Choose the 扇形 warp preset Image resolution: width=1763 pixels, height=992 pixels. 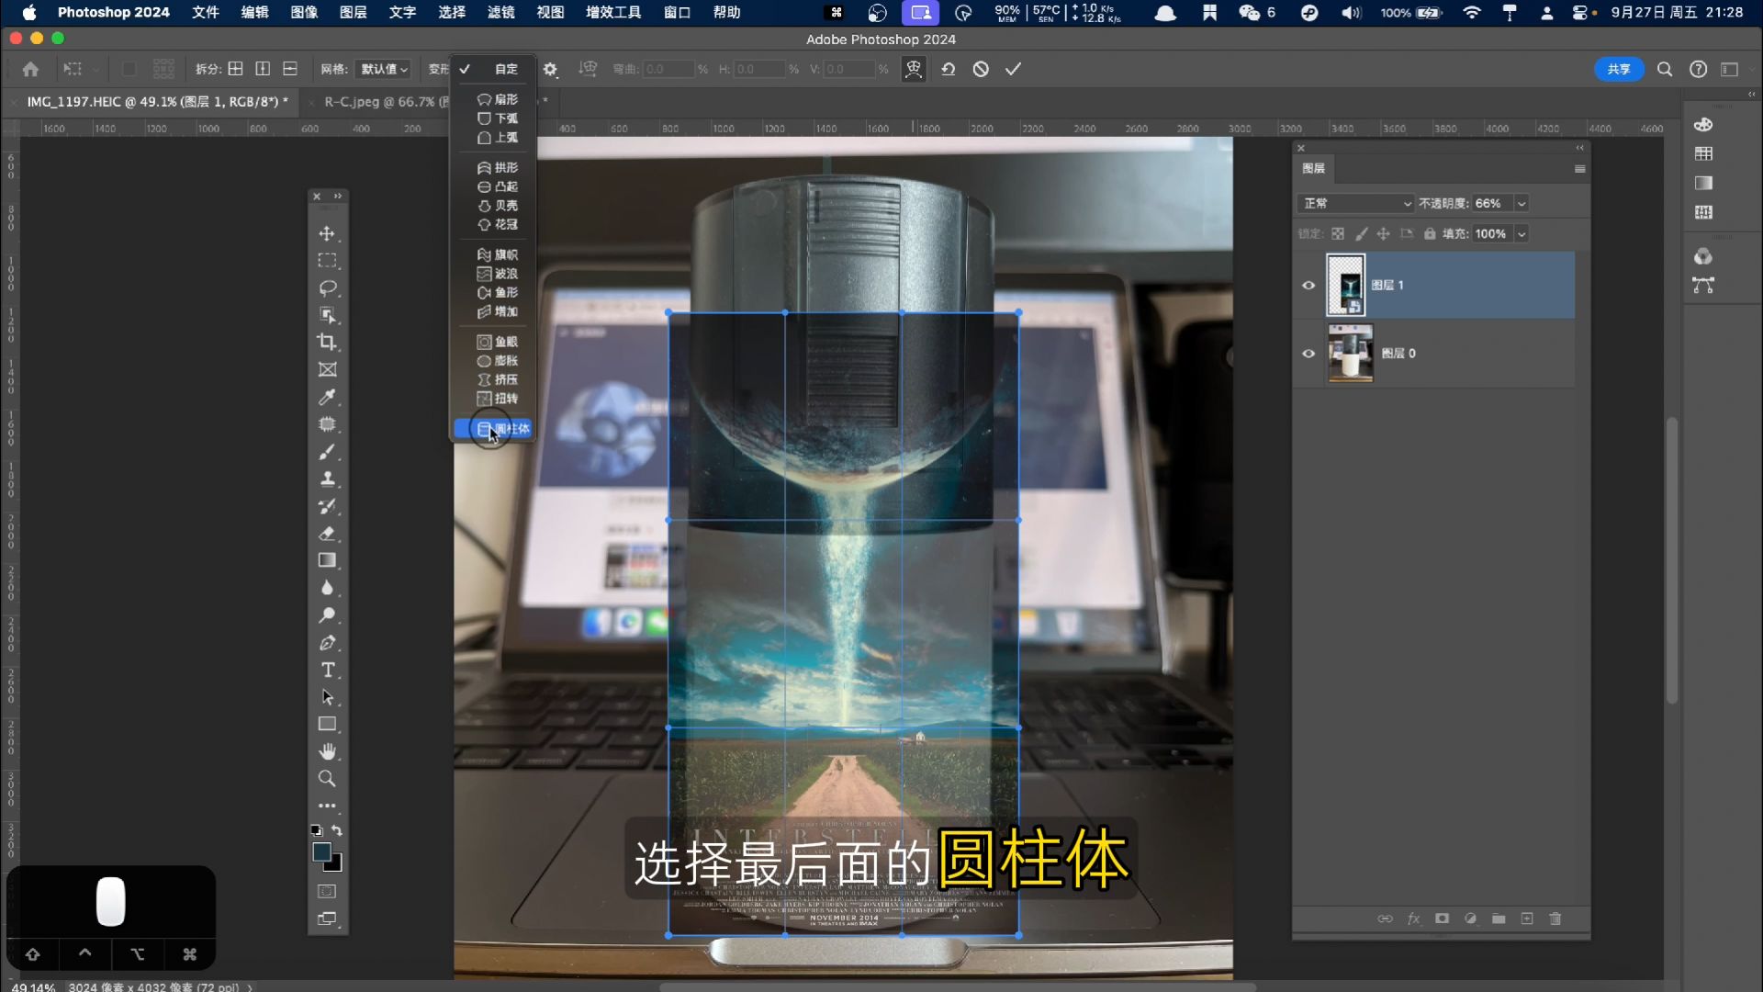click(497, 99)
